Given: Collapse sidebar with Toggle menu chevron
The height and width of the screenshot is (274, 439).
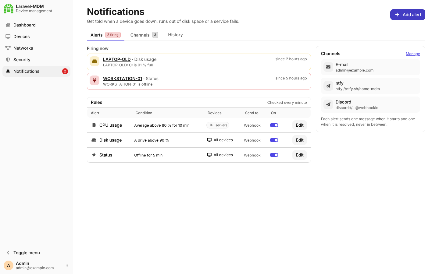Looking at the screenshot, I should 8,253.
